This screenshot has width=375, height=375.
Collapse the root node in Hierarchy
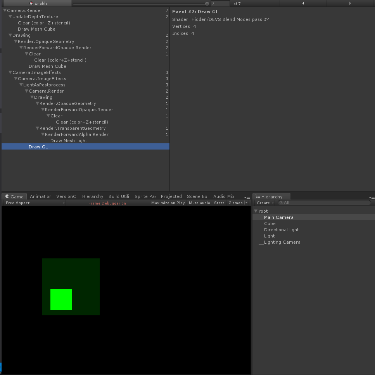pos(256,211)
